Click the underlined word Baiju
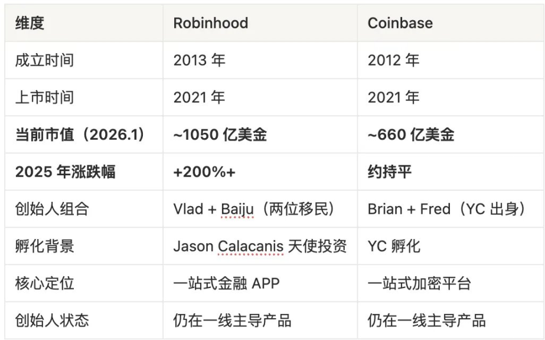 click(238, 209)
